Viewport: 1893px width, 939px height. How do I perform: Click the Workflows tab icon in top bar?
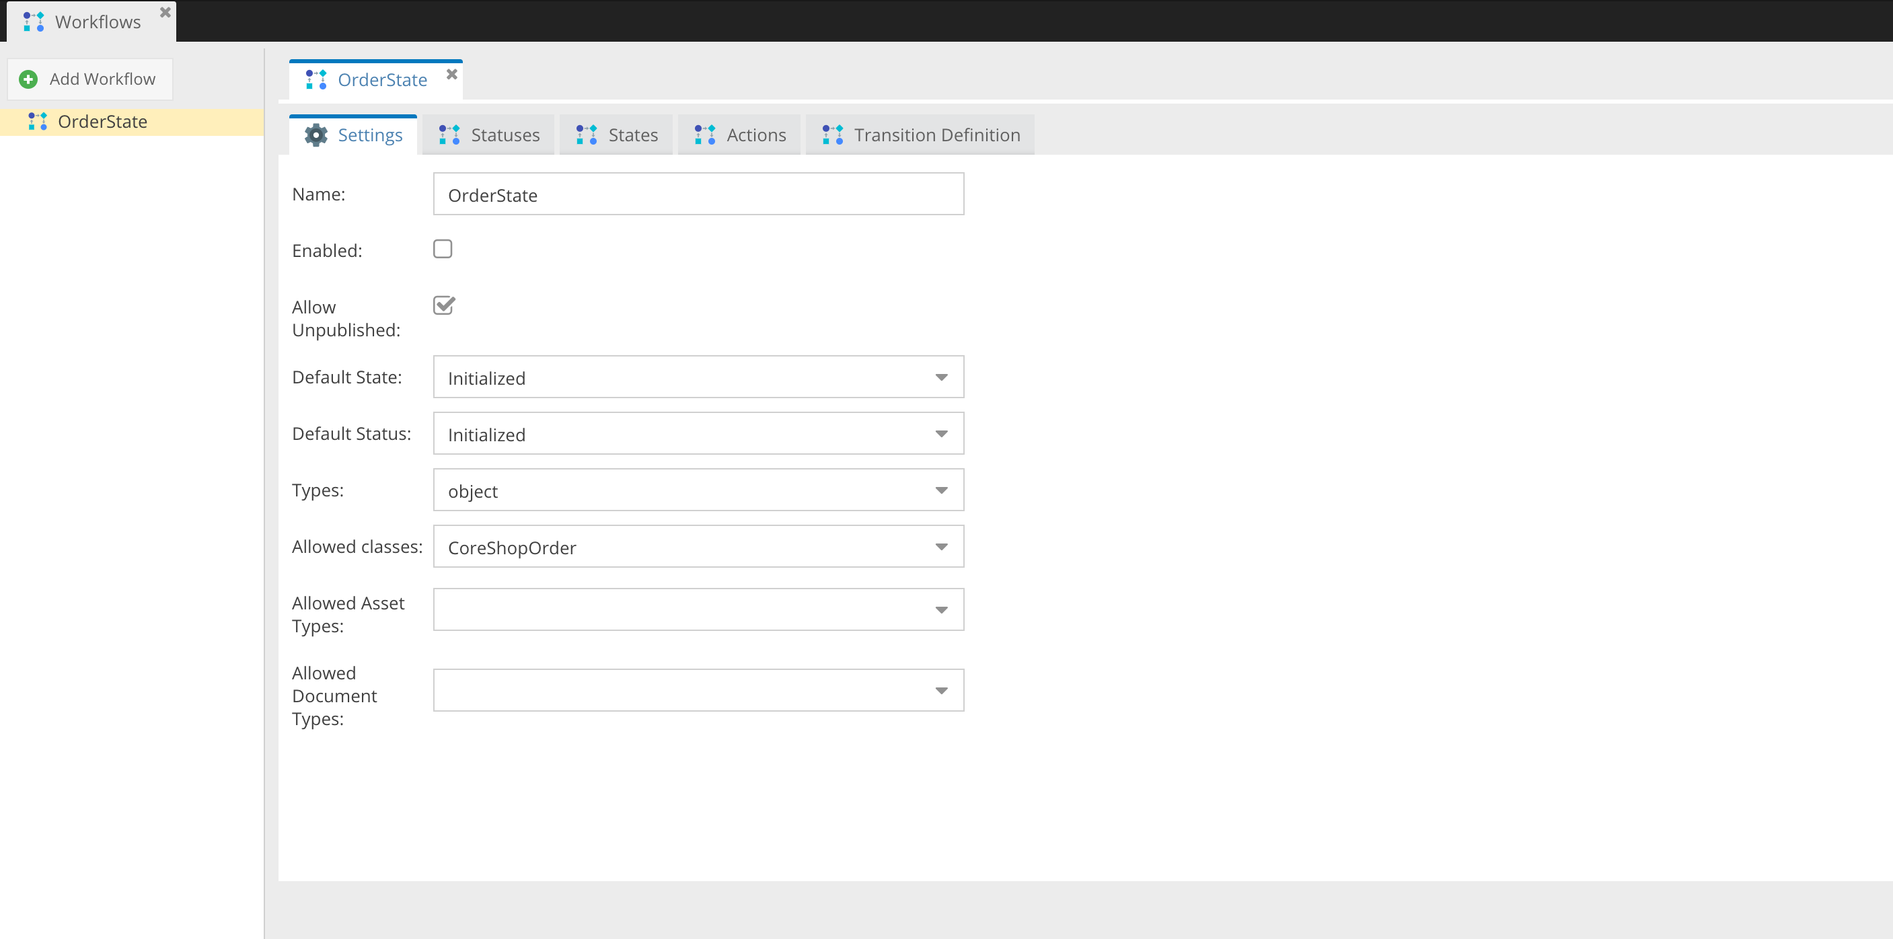34,22
